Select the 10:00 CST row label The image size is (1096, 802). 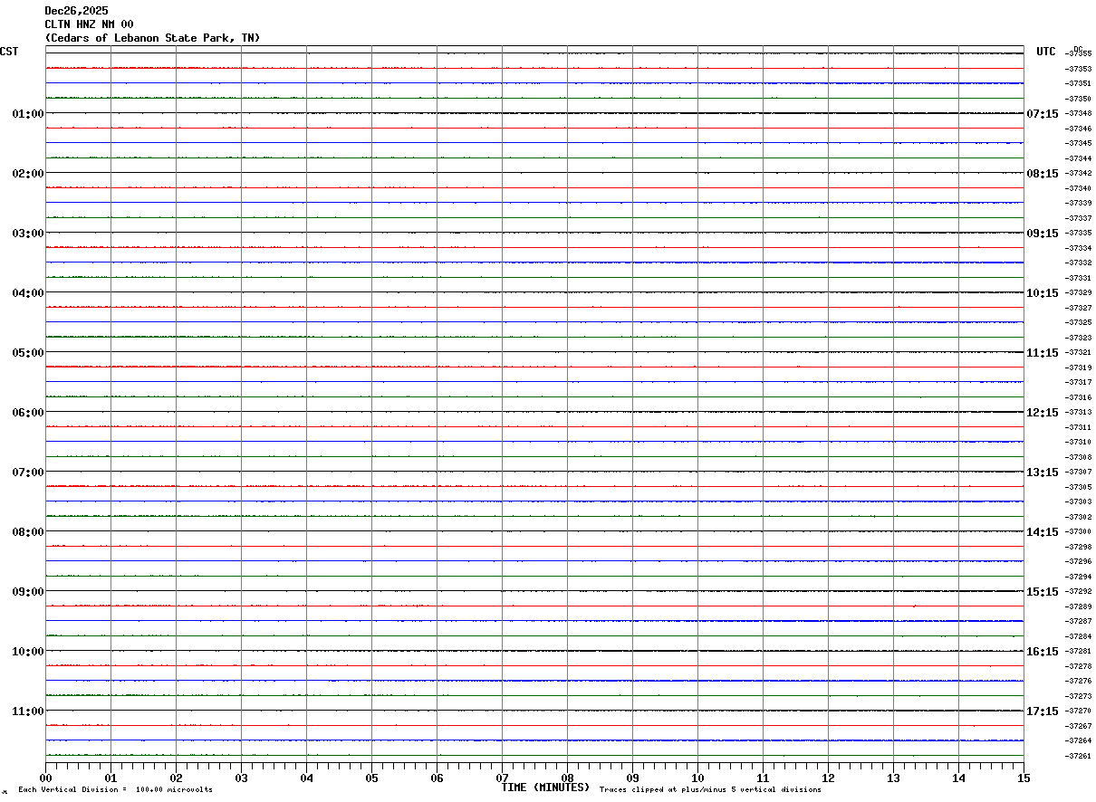click(28, 652)
